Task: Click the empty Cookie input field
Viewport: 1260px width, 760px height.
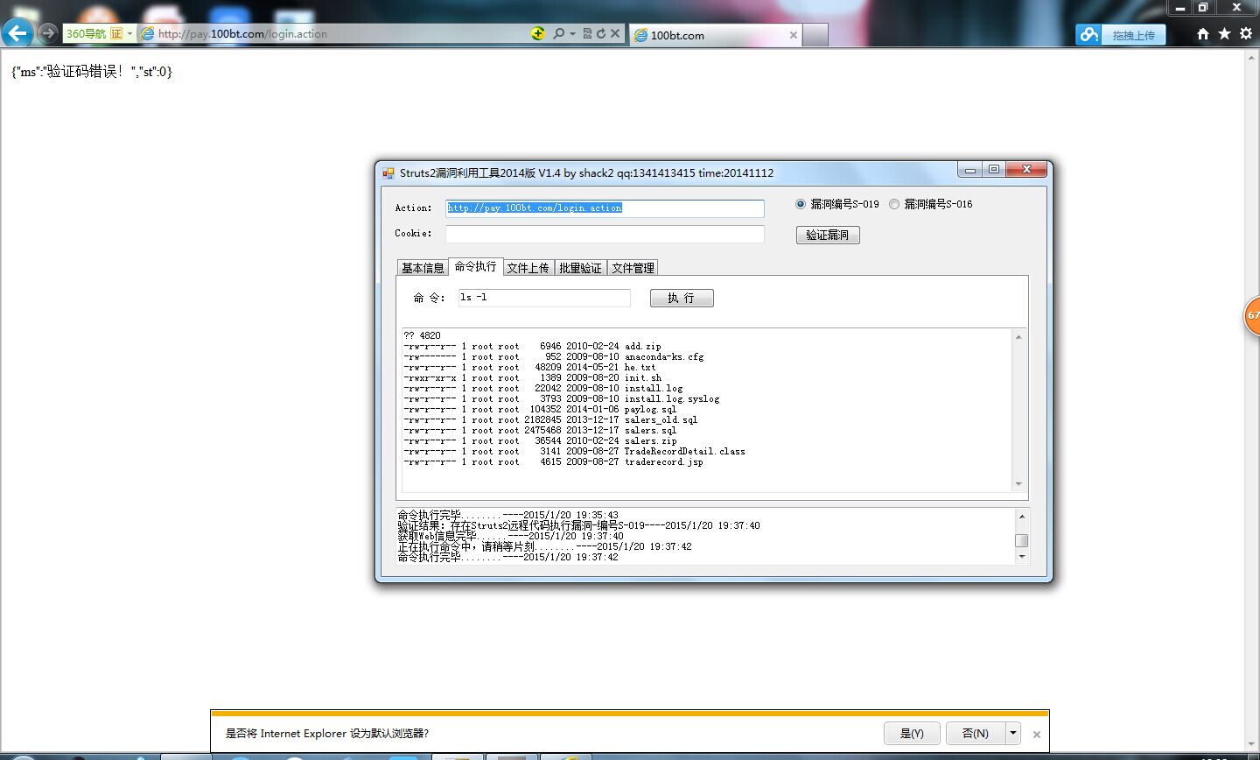Action: tap(605, 234)
